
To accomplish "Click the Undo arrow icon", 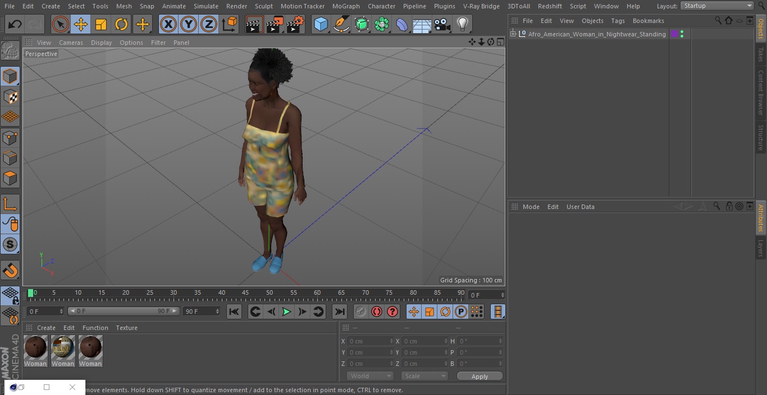I will 15,24.
